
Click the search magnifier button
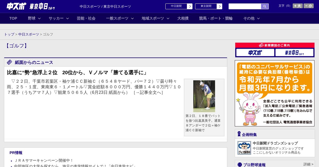pos(265,6)
